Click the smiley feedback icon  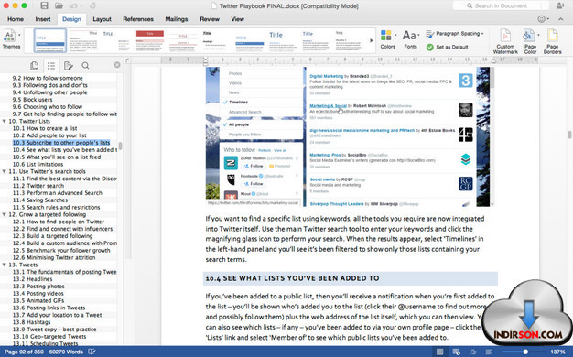click(x=542, y=19)
